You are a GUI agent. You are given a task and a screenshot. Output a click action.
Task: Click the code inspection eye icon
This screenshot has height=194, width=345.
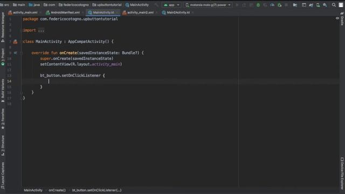click(337, 18)
